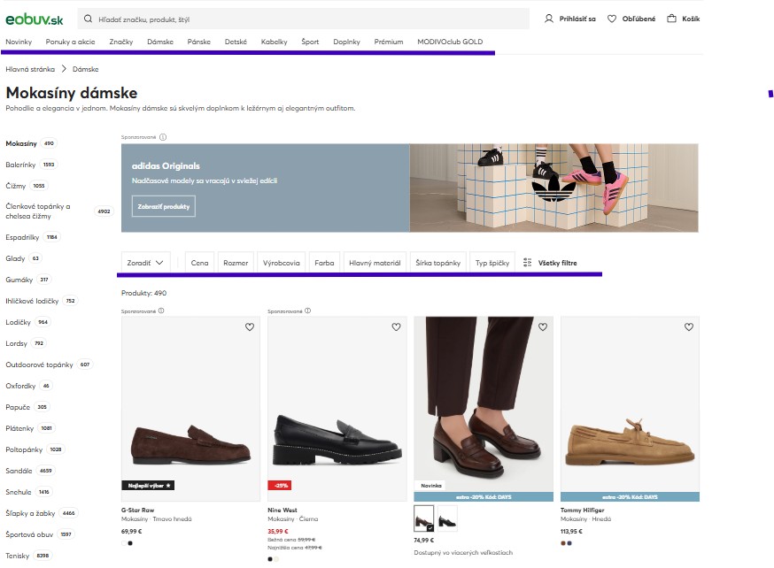Select black loafer variant thumbnail
Screen dimensions: 774x568
(x=447, y=518)
